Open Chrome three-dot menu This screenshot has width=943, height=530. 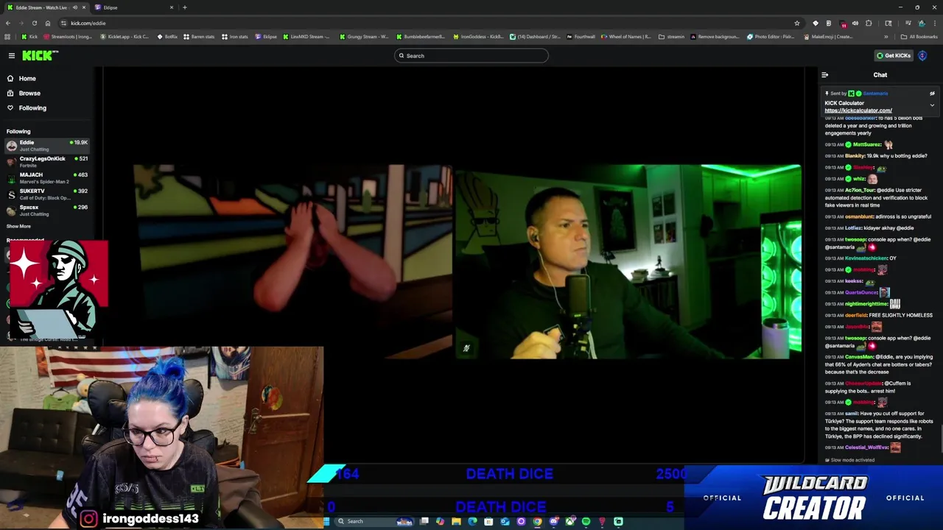(x=935, y=23)
